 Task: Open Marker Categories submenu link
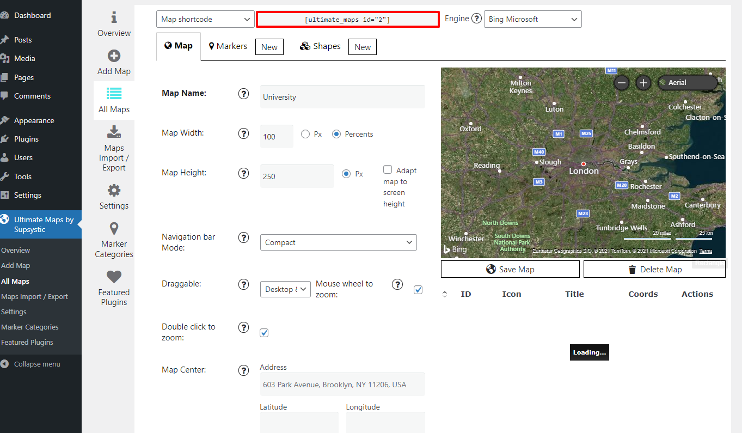(30, 327)
